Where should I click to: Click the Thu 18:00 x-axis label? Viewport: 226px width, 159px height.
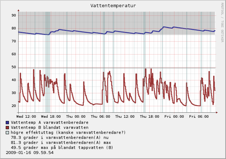click(149, 116)
